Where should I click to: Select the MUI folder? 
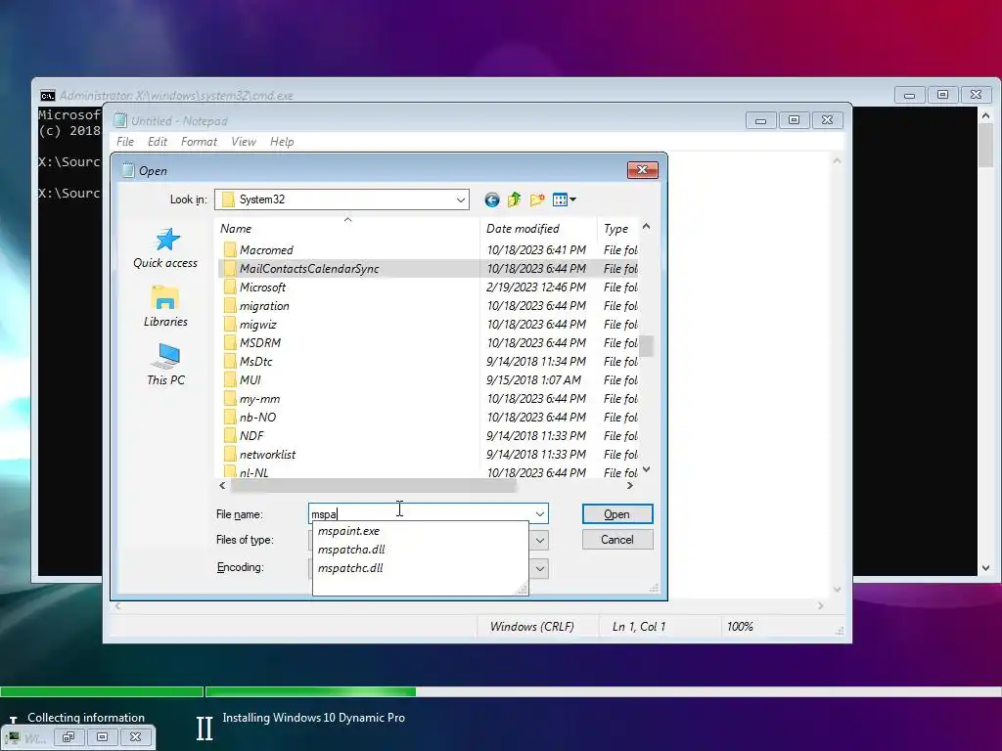pos(250,380)
